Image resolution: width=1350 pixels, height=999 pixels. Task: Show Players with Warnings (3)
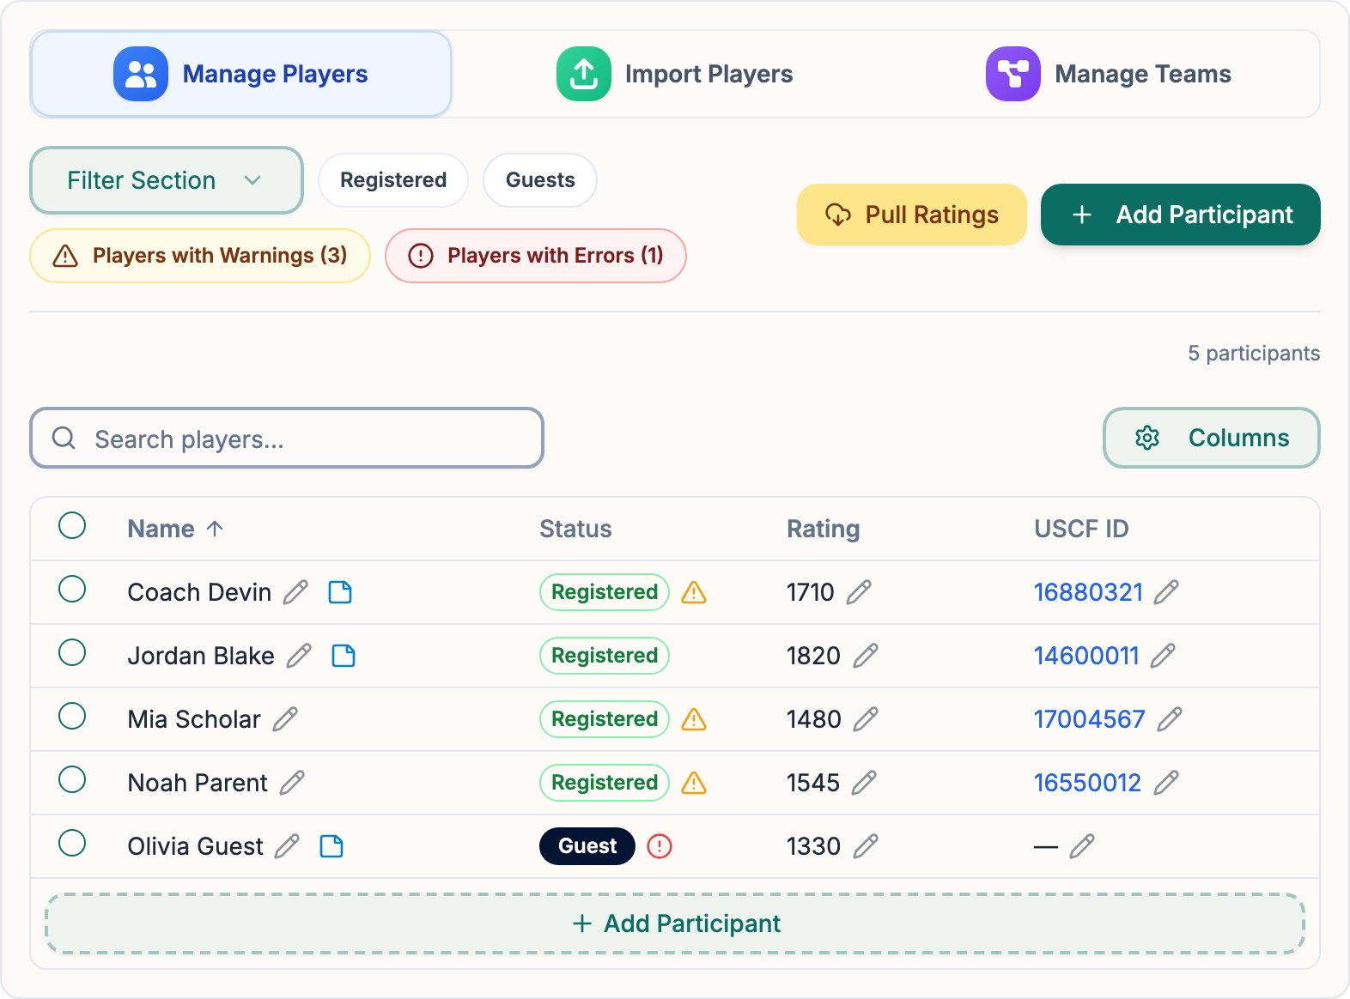click(x=200, y=256)
